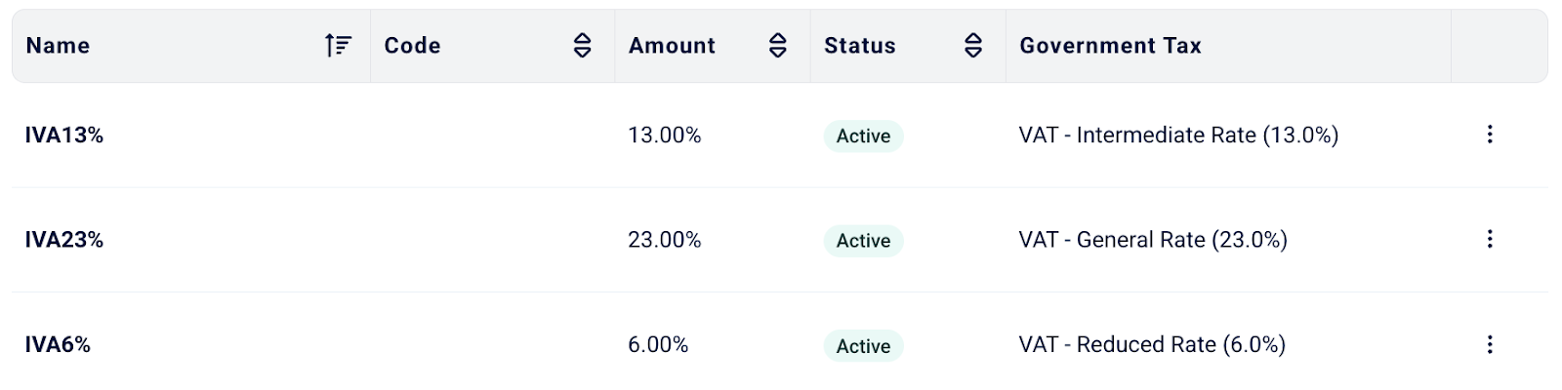Click the Active badge for IVA6%
1562x390 pixels.
[x=863, y=346]
